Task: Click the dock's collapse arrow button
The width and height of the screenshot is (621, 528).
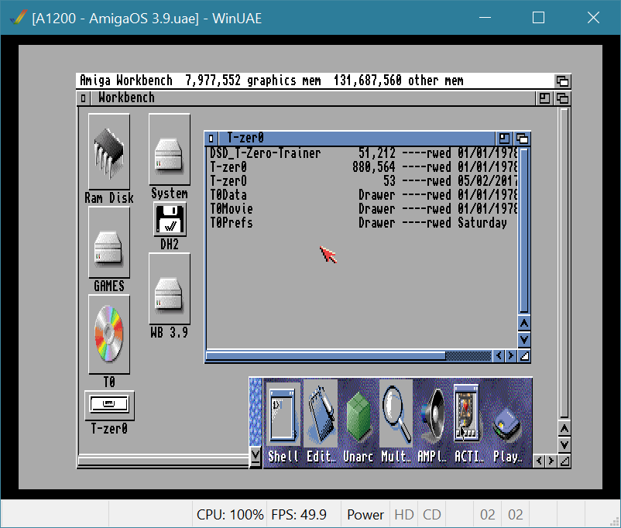Action: click(x=256, y=456)
